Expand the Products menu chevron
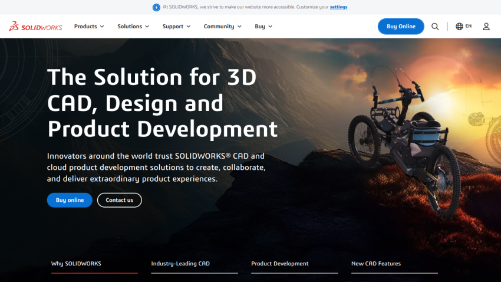This screenshot has width=501, height=282. (x=102, y=27)
